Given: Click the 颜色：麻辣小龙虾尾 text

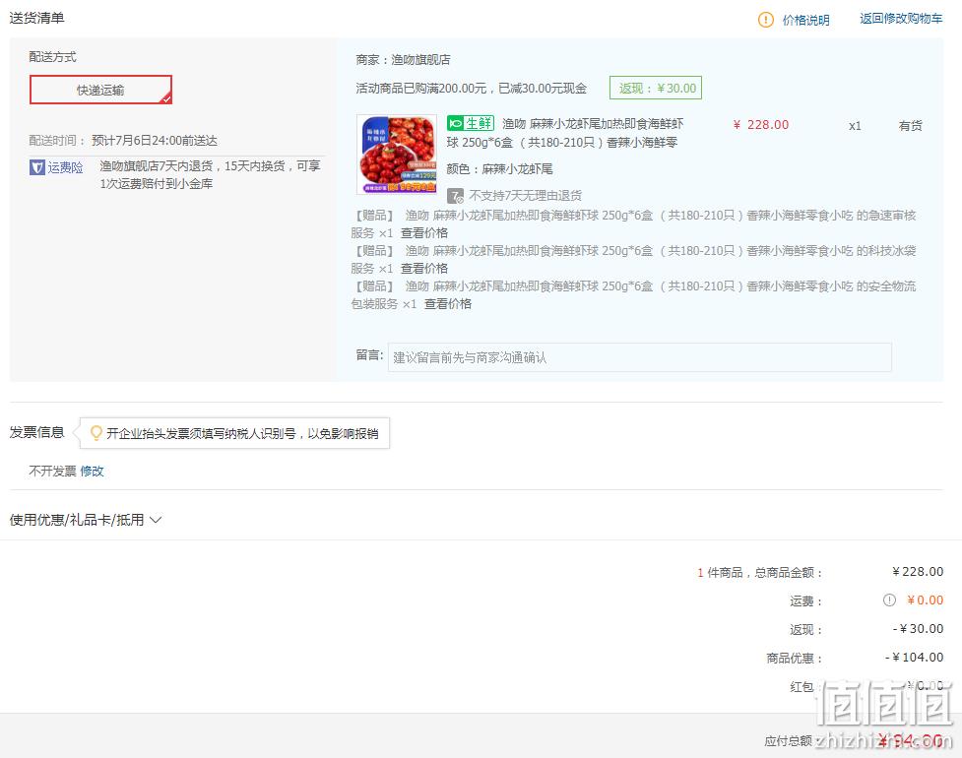Looking at the screenshot, I should coord(499,168).
